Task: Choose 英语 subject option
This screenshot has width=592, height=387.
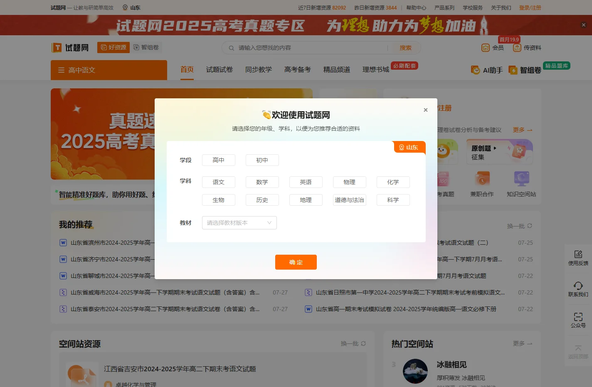Action: [x=306, y=182]
